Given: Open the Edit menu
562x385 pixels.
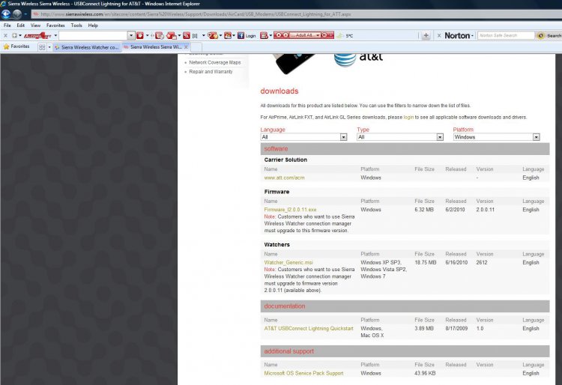Looking at the screenshot, I should coord(21,25).
